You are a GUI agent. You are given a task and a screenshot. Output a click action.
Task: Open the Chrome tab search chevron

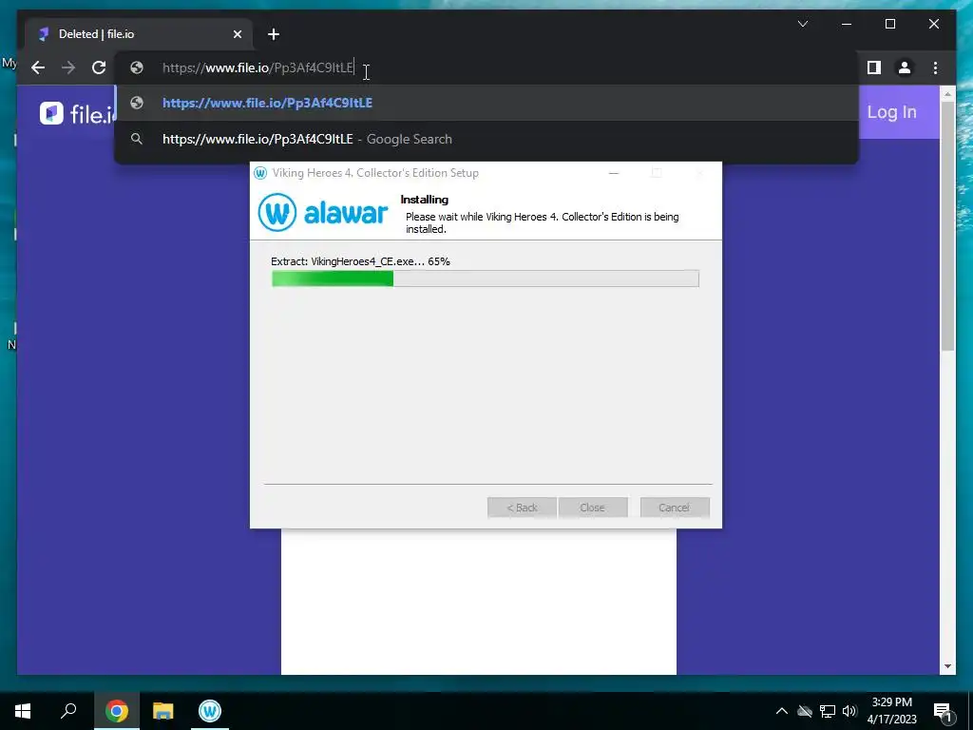coord(803,24)
